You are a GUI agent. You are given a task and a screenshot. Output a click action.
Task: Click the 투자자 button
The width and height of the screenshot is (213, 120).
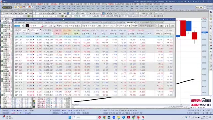coord(135,26)
